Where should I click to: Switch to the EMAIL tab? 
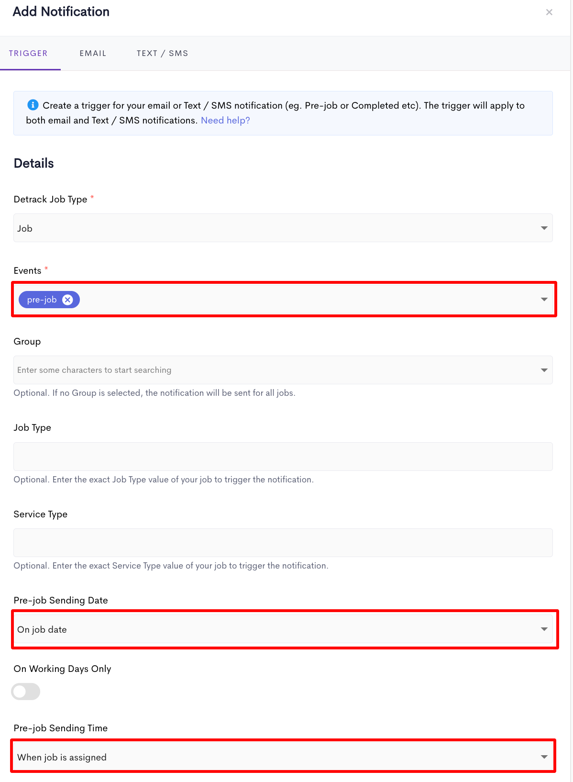tap(93, 53)
